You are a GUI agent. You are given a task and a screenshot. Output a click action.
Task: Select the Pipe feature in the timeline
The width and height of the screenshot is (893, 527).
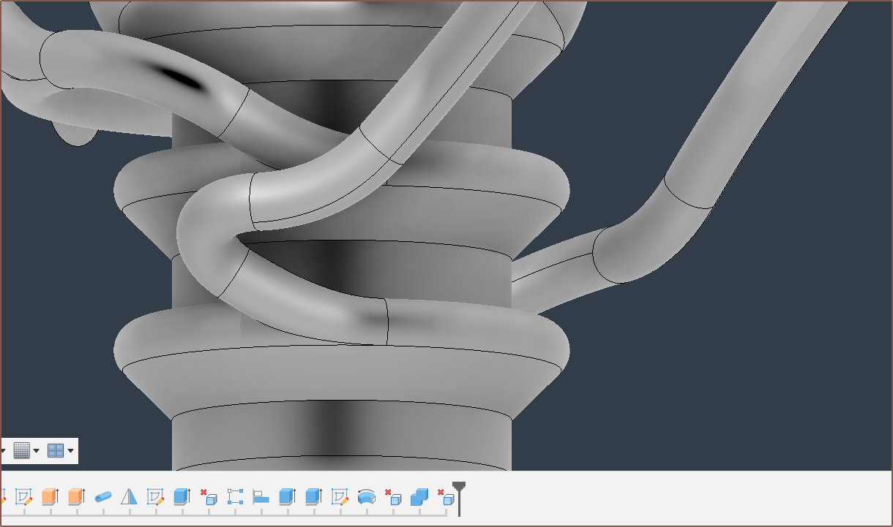coord(103,498)
